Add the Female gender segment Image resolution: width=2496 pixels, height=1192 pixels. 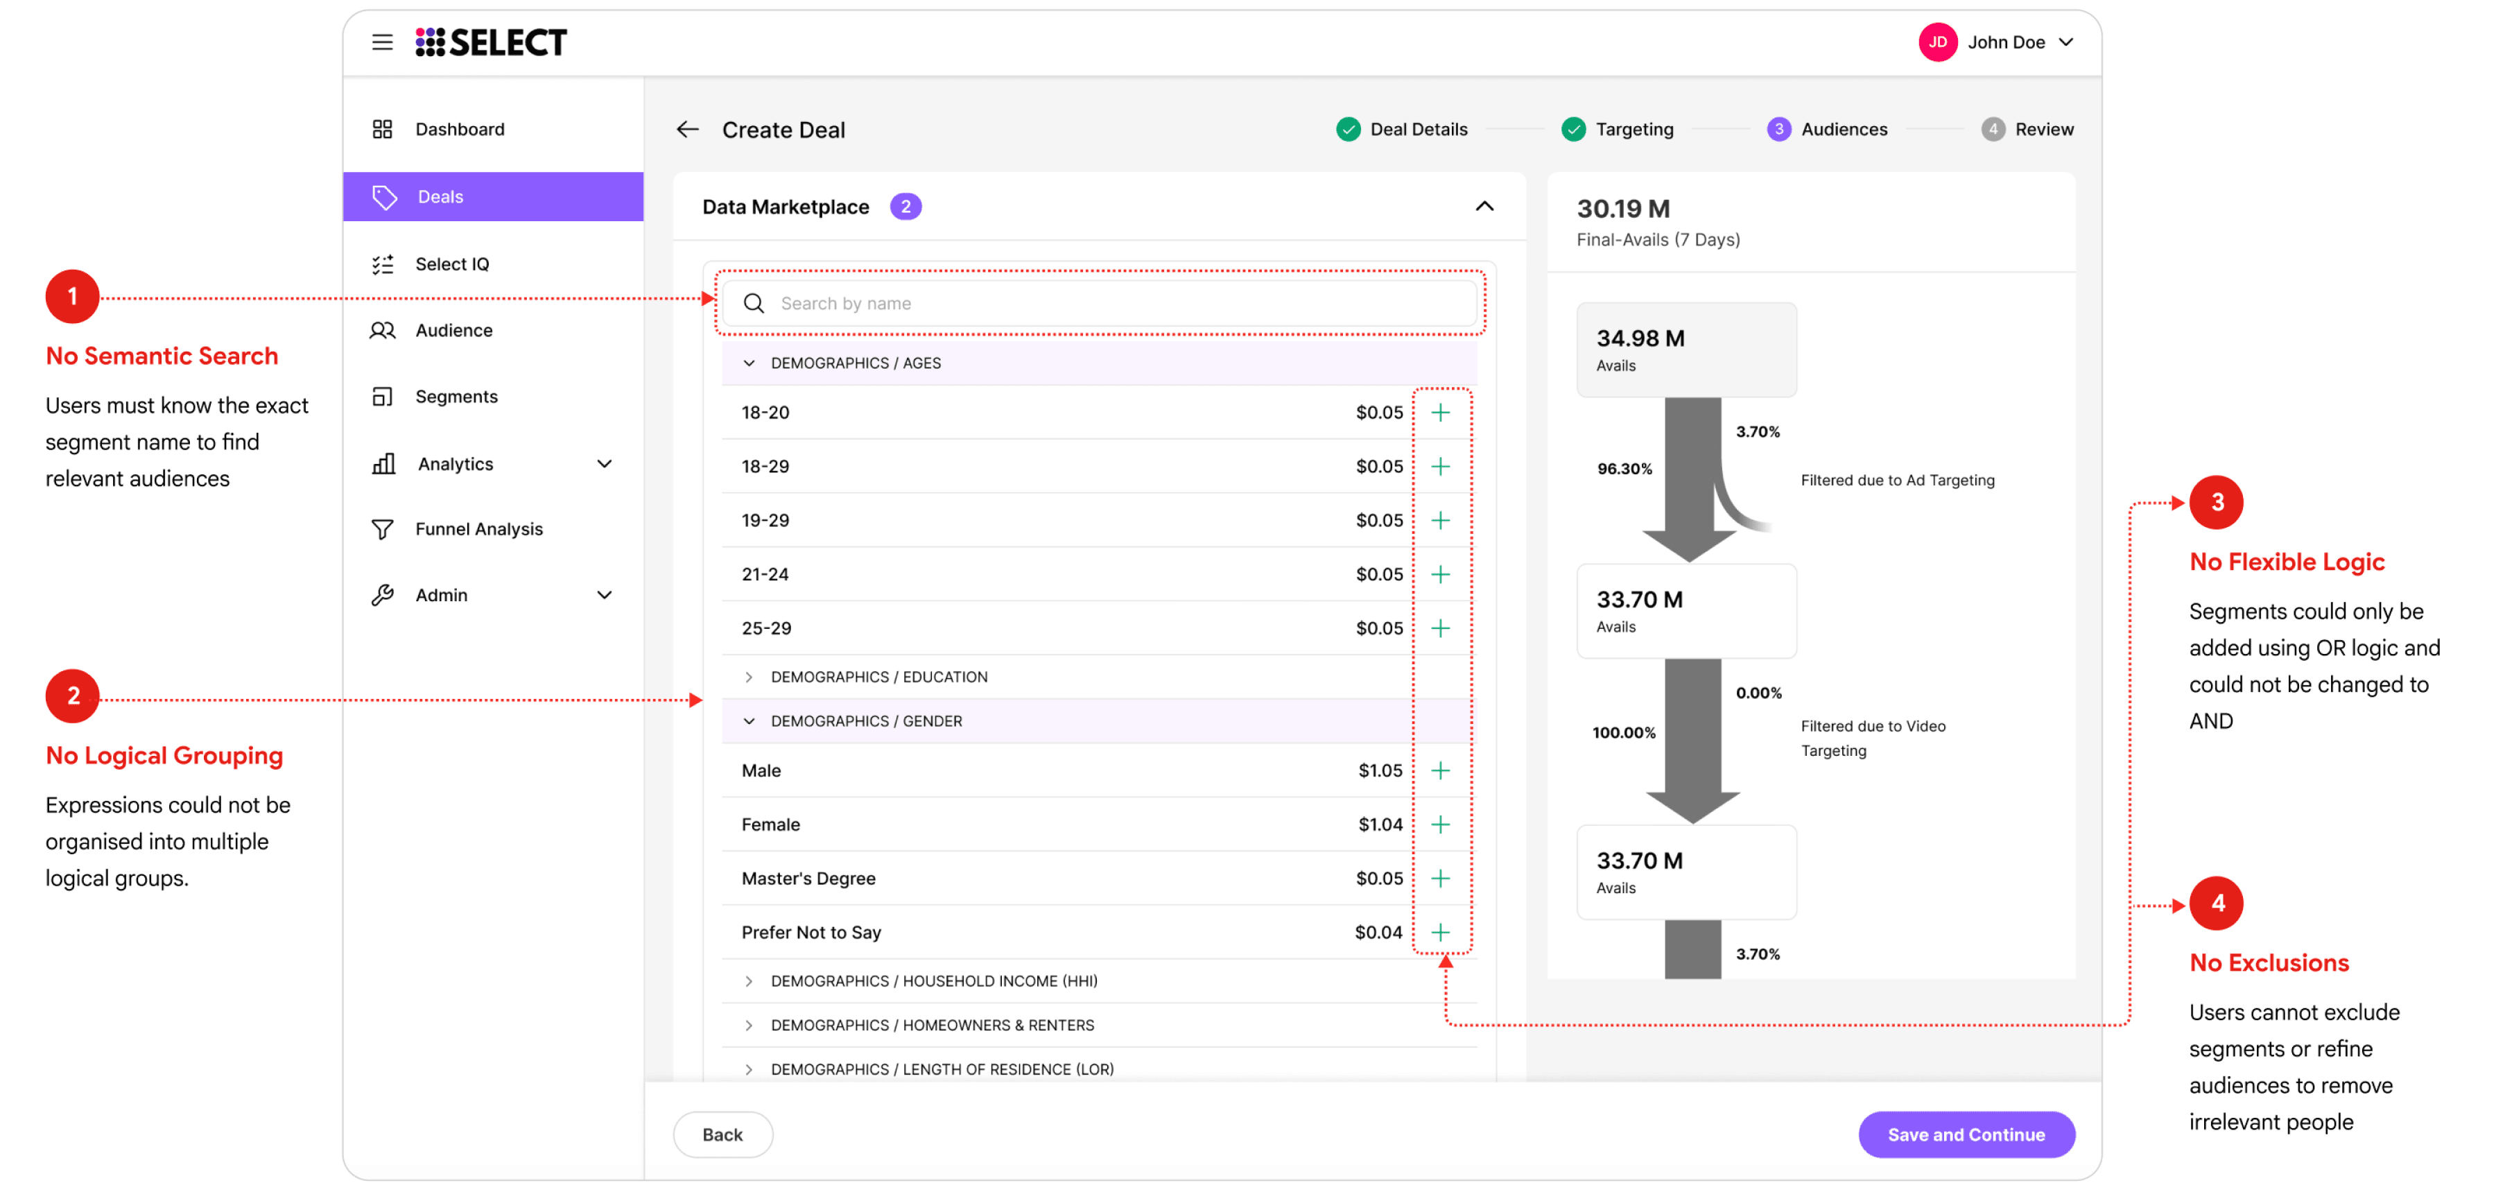point(1440,824)
